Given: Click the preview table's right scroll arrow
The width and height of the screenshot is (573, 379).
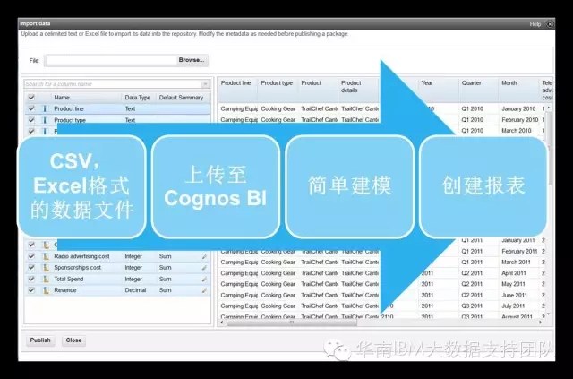Looking at the screenshot, I should pos(540,323).
